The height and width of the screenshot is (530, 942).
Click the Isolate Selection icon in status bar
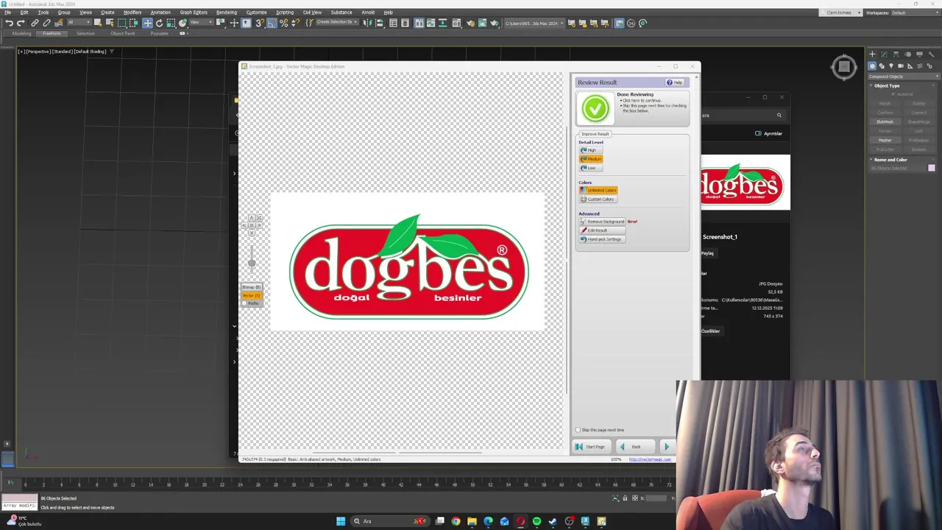point(615,498)
